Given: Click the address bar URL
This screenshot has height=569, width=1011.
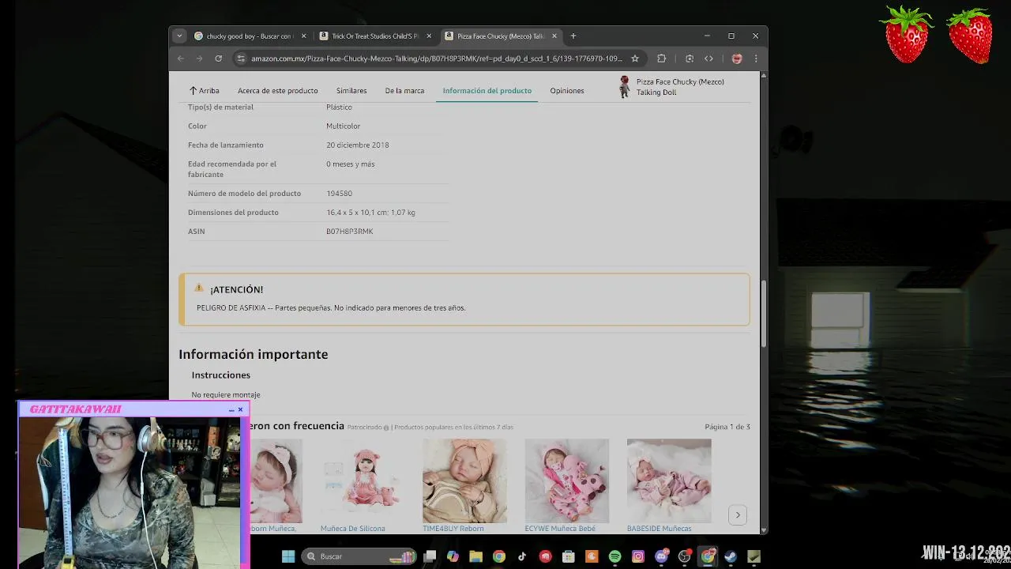Looking at the screenshot, I should (437, 58).
